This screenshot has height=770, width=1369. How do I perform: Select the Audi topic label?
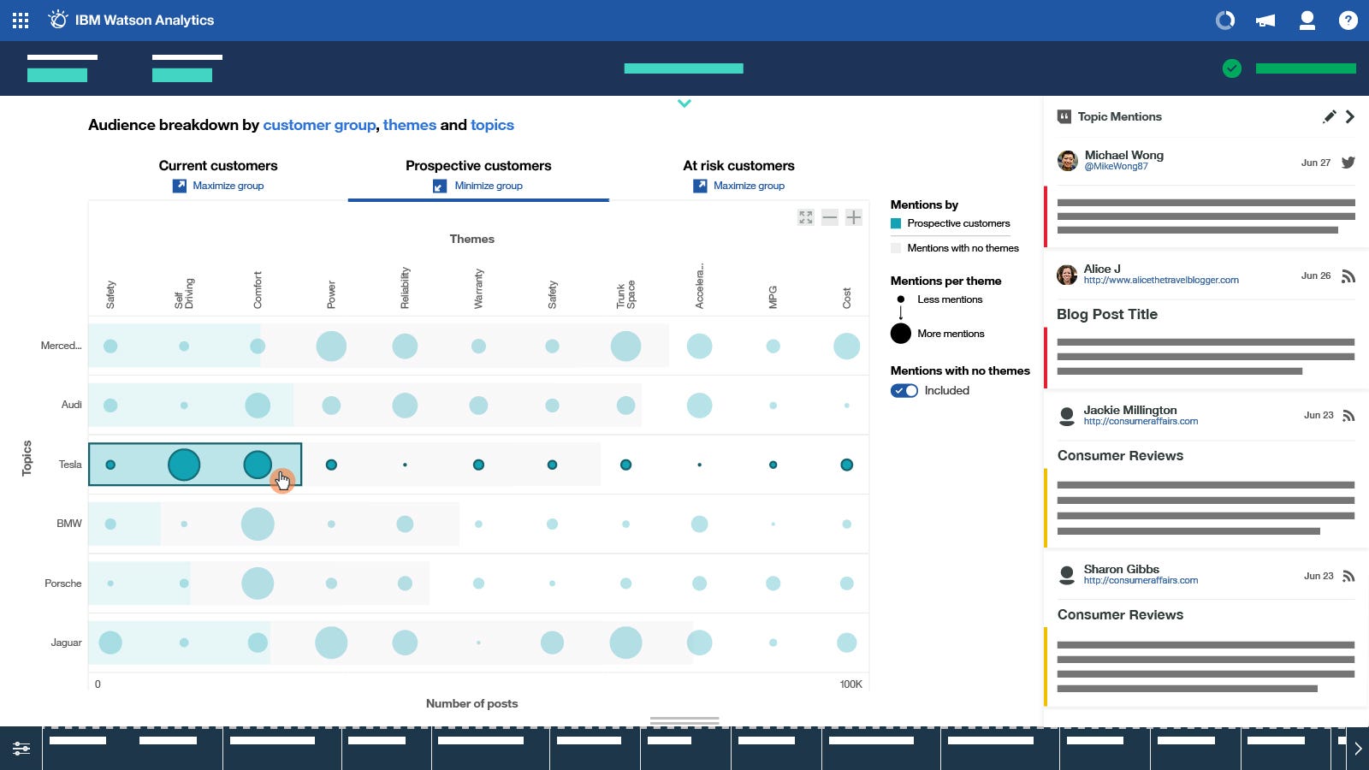(x=72, y=405)
